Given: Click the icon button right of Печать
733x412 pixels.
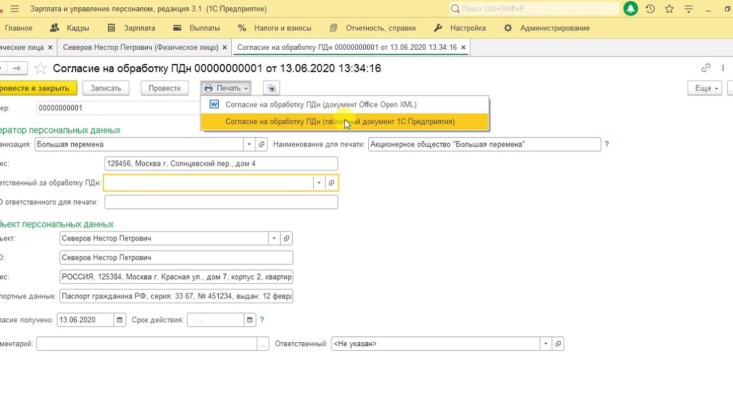Looking at the screenshot, I should pyautogui.click(x=271, y=88).
